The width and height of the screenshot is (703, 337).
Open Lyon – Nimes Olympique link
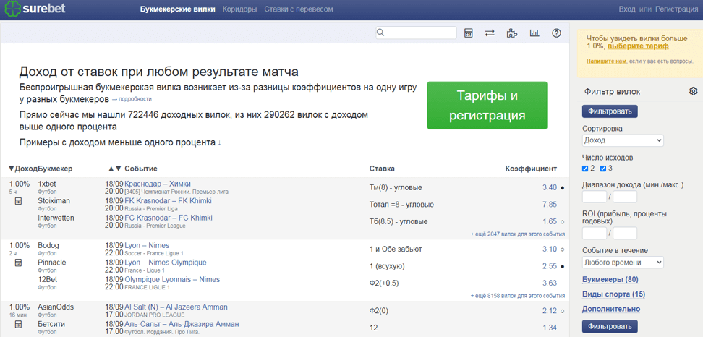point(166,263)
